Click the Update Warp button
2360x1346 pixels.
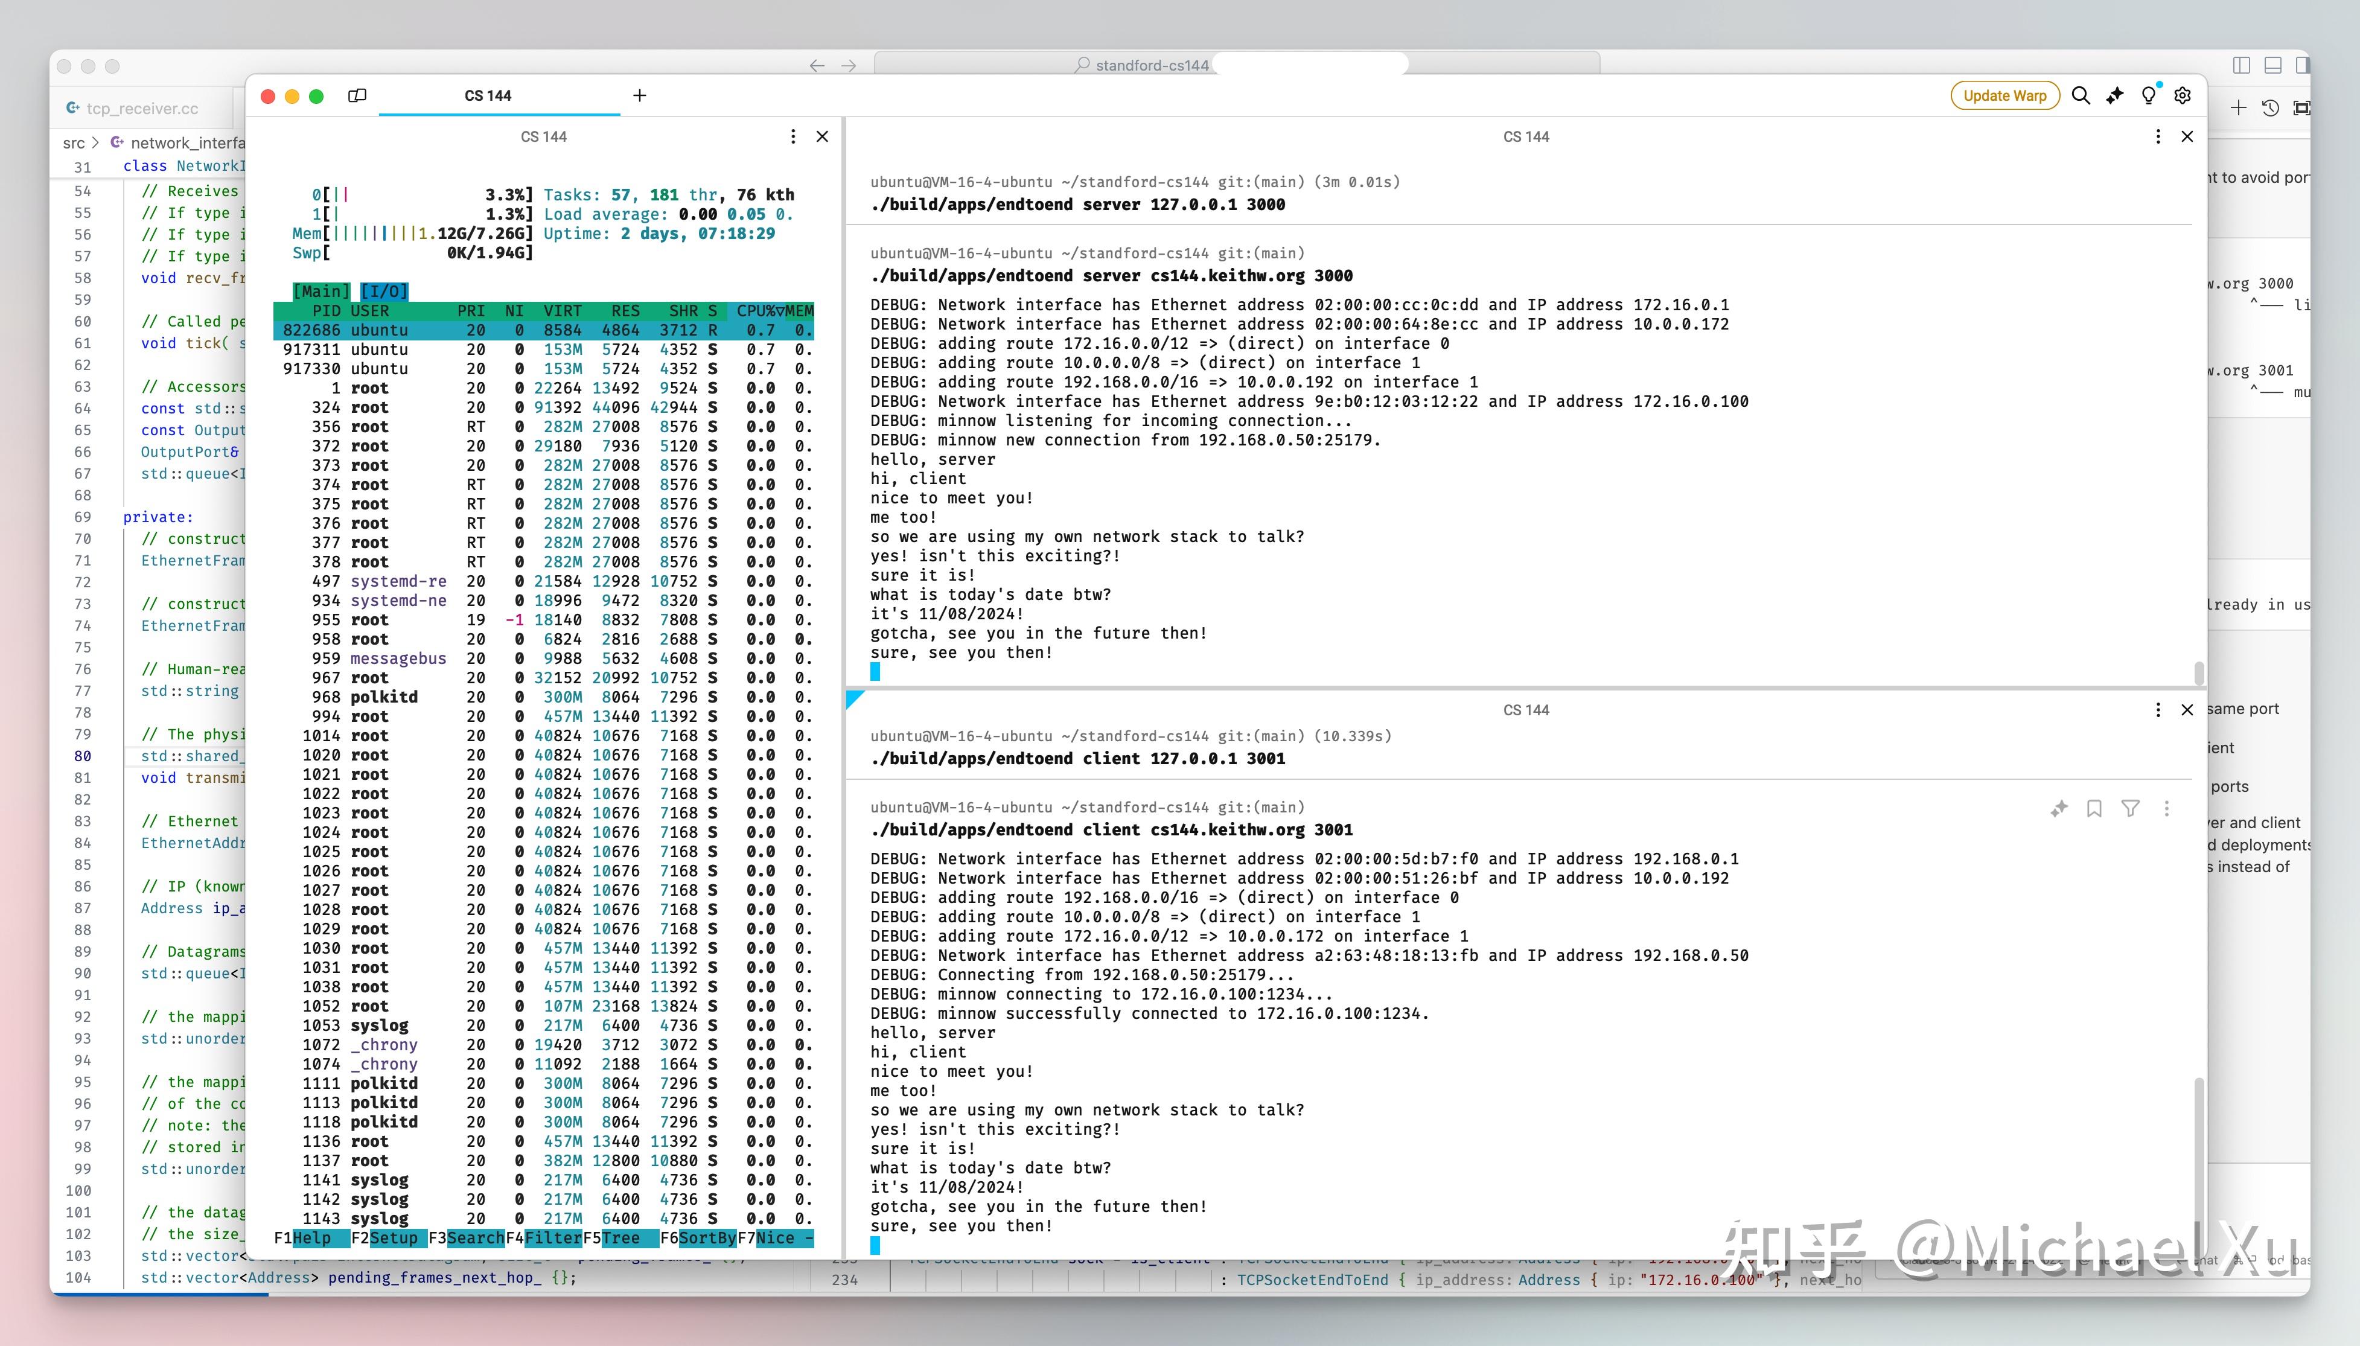pyautogui.click(x=2004, y=95)
